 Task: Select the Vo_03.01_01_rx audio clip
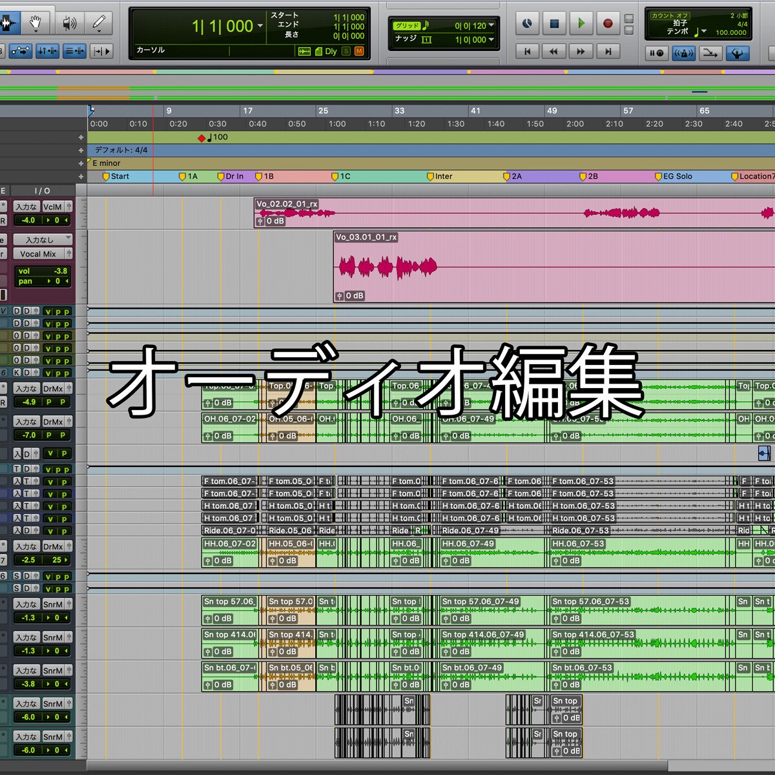(553, 267)
